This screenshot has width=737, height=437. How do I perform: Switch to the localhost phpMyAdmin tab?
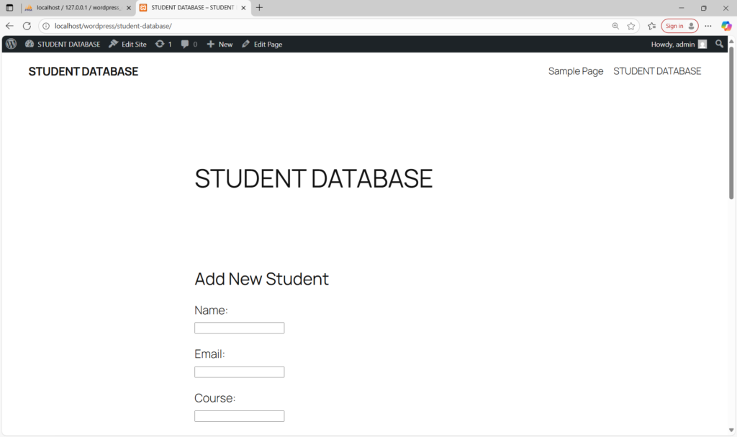pos(77,8)
